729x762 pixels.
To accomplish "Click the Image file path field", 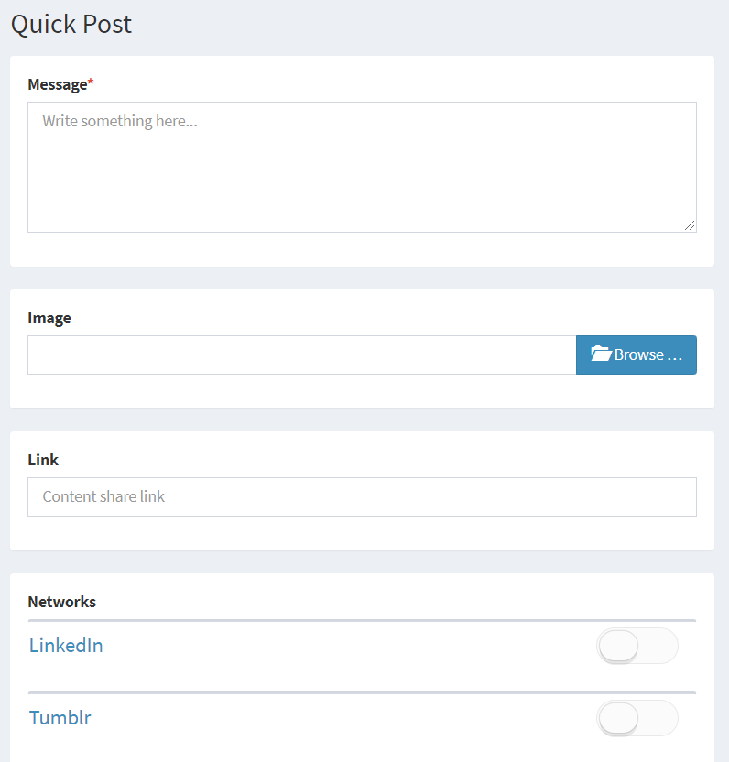I will [x=301, y=355].
